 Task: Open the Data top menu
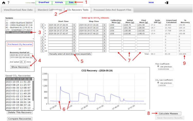71,3
